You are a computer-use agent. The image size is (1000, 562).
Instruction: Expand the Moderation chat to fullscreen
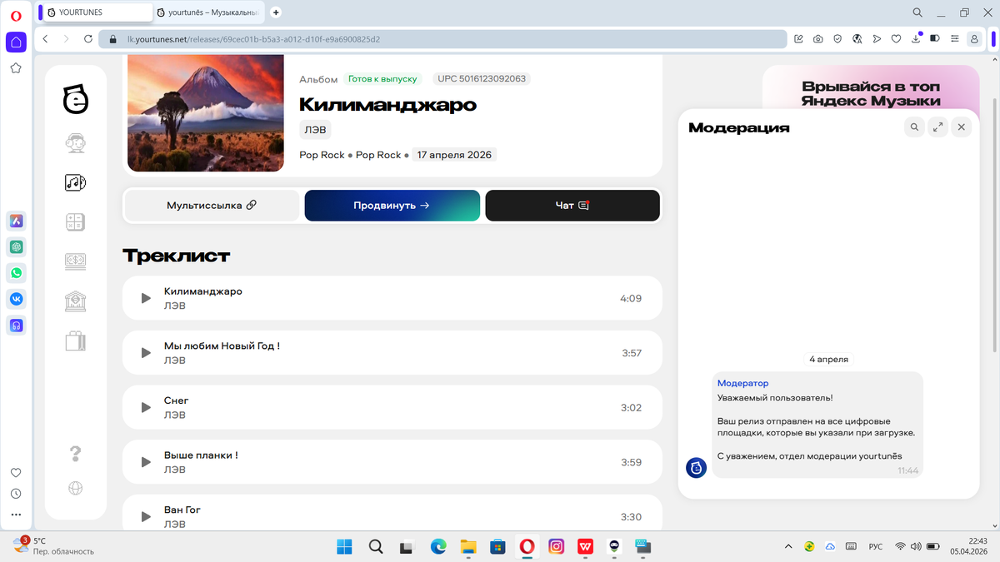tap(937, 127)
